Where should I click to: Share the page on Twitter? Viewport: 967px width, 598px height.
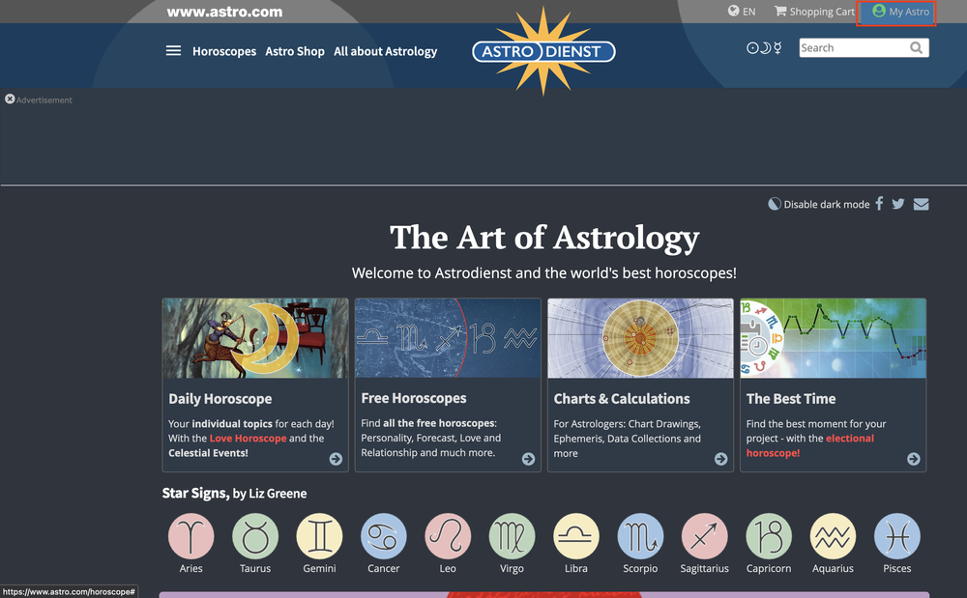click(898, 204)
